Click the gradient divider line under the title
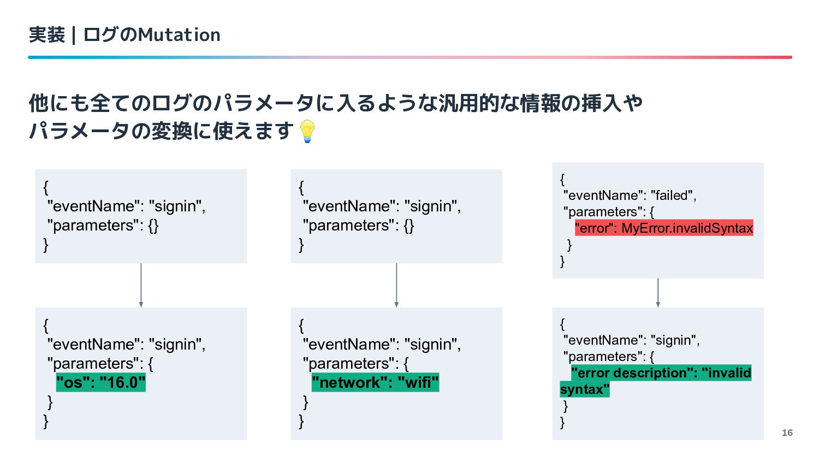The image size is (819, 461). coord(410,57)
